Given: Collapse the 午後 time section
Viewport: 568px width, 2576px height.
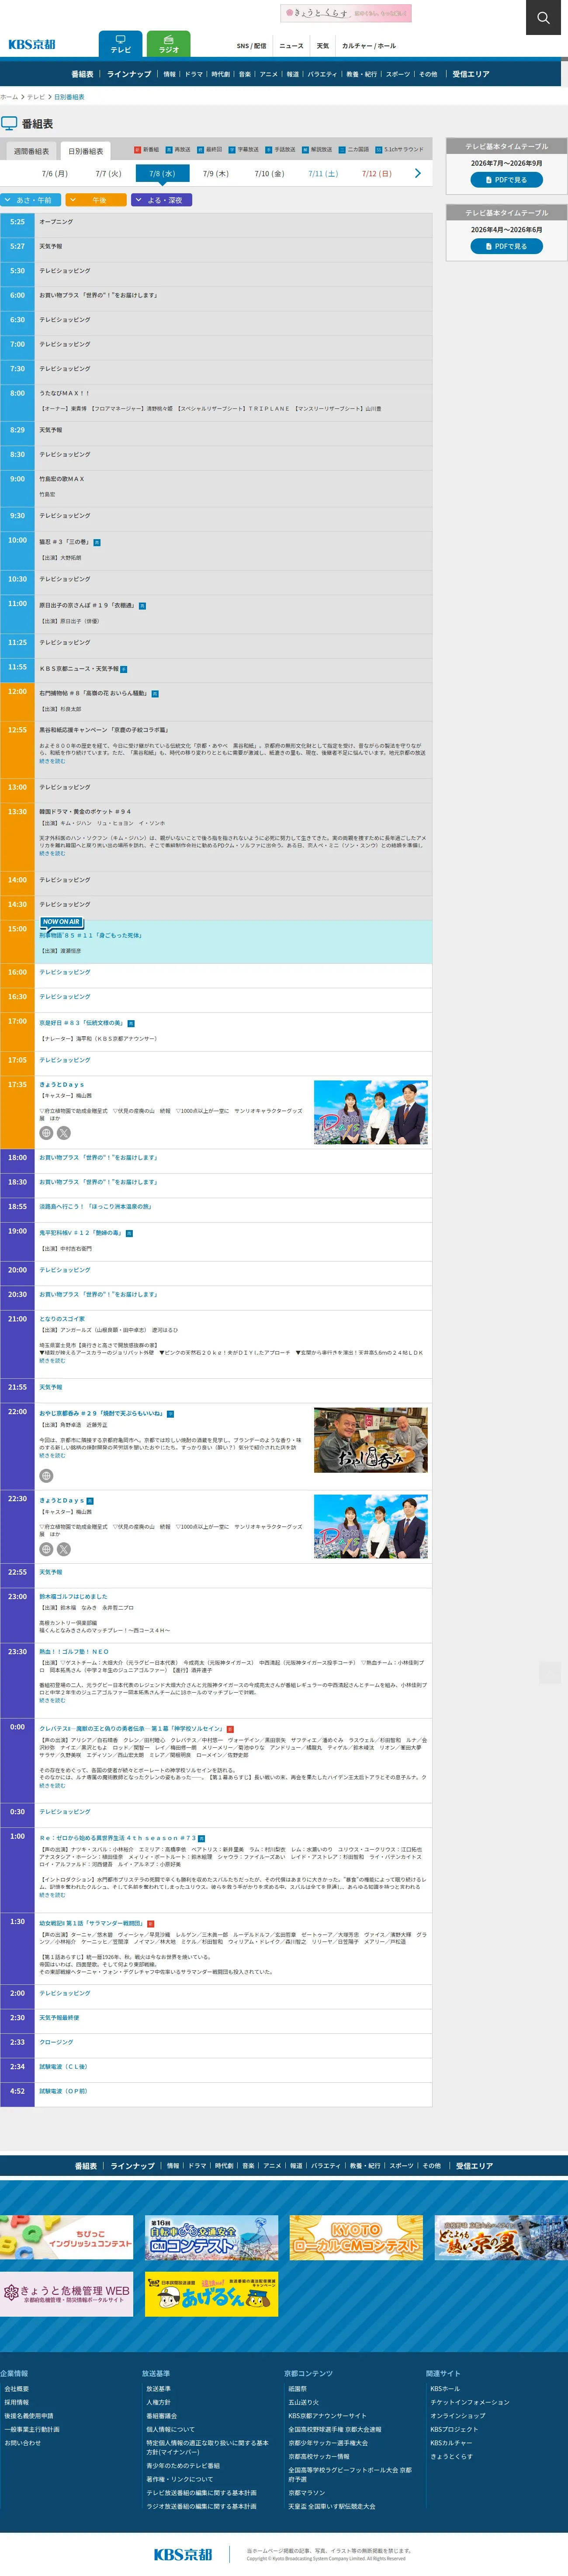Looking at the screenshot, I should 96,200.
